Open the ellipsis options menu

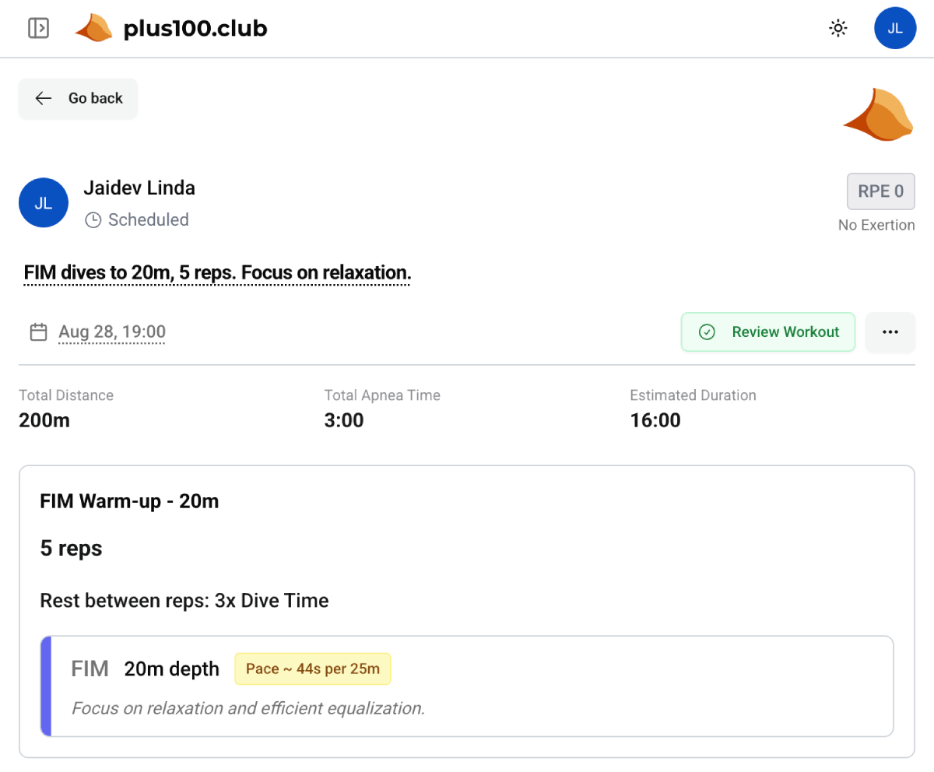tap(890, 332)
